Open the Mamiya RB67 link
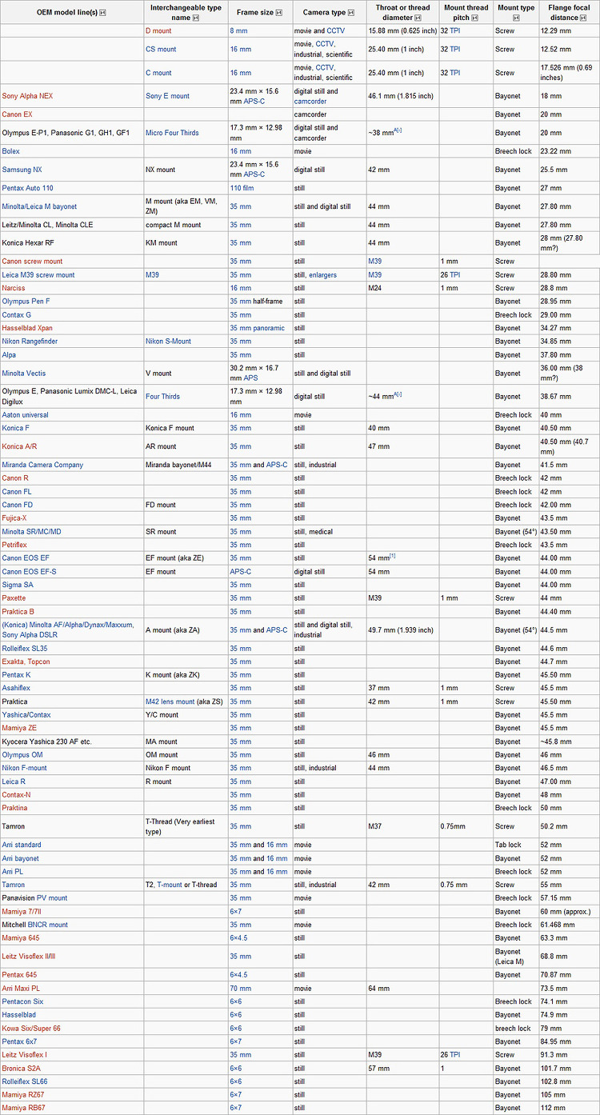The width and height of the screenshot is (600, 1115). (x=23, y=1107)
